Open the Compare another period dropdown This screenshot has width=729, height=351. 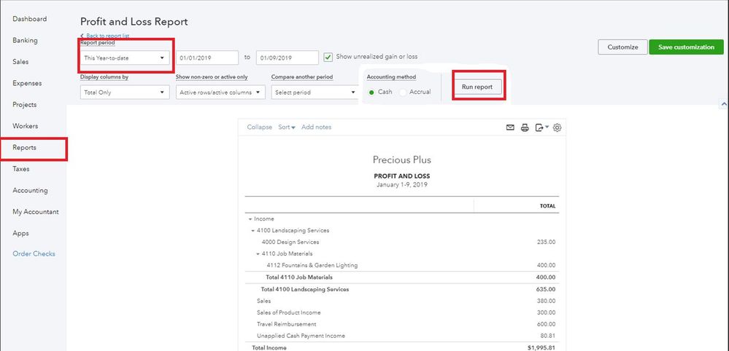[x=314, y=92]
